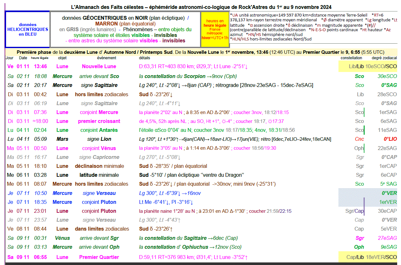Click '5eVER' zodiac degree value
This screenshot has height=265, width=401.
point(389,229)
